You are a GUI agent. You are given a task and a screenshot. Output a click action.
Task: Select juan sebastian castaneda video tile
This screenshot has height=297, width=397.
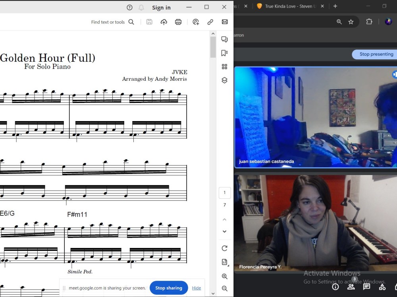pyautogui.click(x=316, y=117)
